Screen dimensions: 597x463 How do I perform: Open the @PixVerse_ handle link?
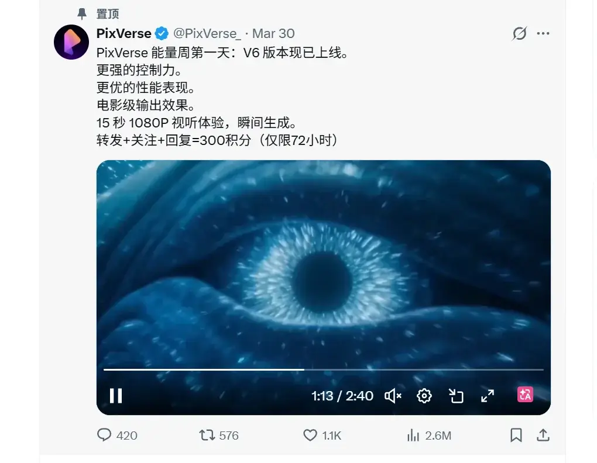coord(207,33)
